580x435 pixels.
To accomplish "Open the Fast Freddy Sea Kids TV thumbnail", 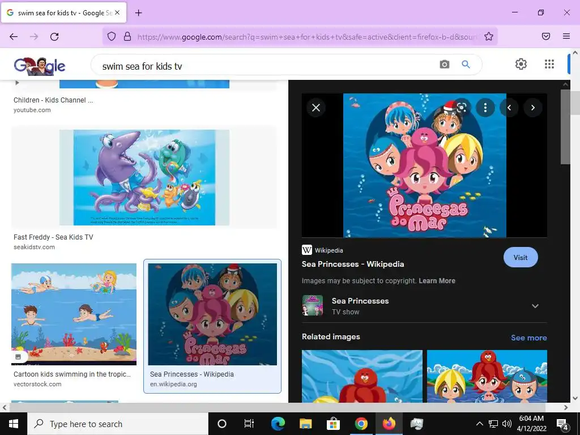I will click(144, 177).
